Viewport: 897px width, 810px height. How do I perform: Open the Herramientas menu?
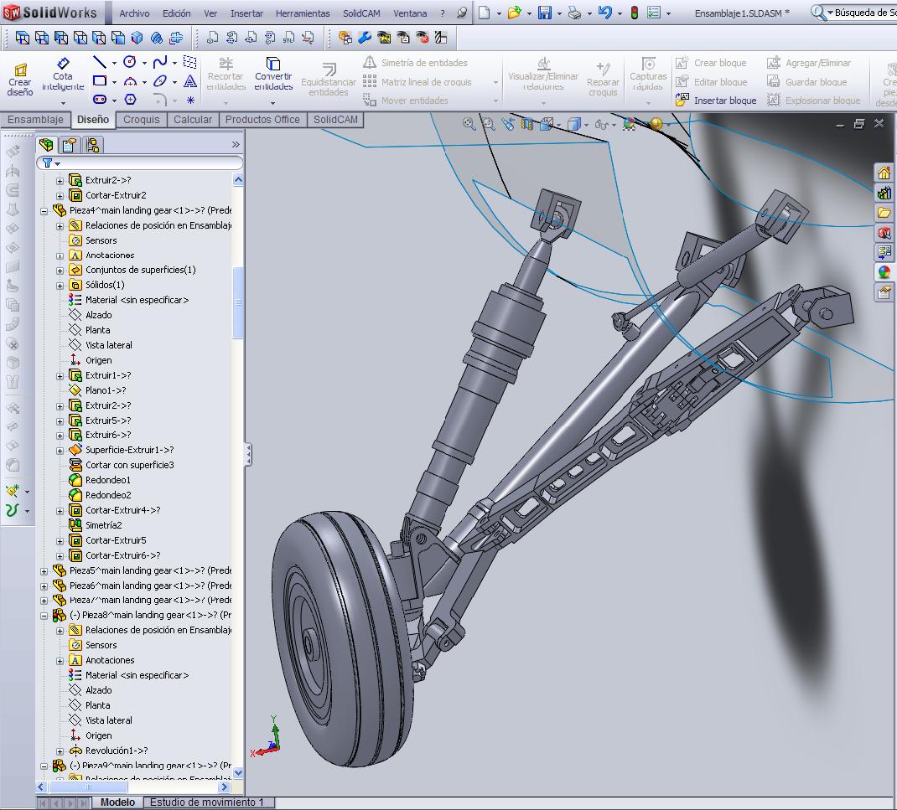pyautogui.click(x=303, y=13)
